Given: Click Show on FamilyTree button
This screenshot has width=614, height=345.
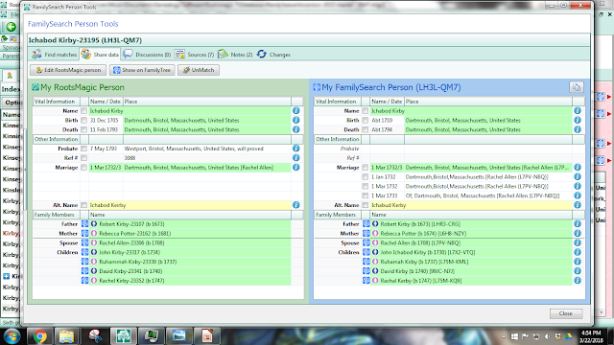Looking at the screenshot, I should tap(142, 70).
